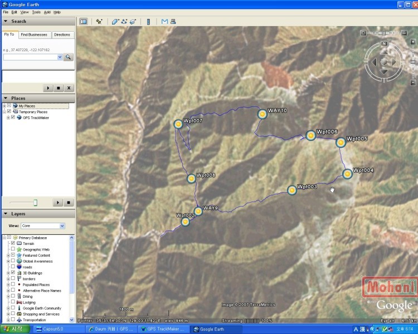Open the Fly To search history dropdown
This screenshot has width=418, height=334.
point(60,57)
